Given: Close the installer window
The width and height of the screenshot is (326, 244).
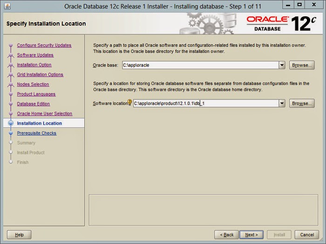Looking at the screenshot, I should 314,5.
